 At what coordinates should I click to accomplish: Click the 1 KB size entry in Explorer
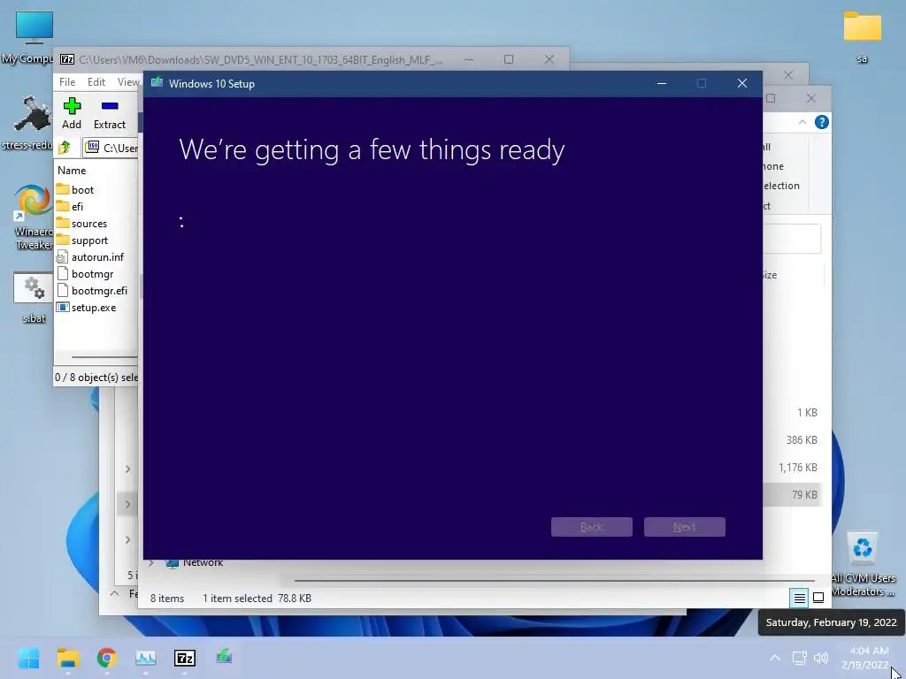coord(807,412)
